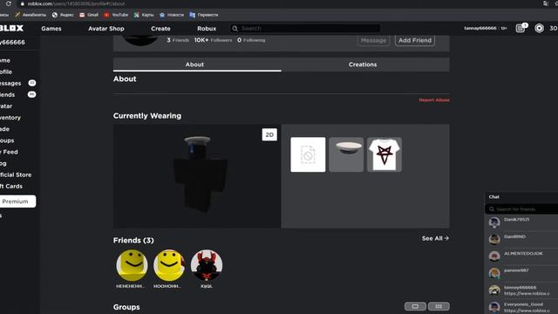Switch to the Creations tab
Image resolution: width=558 pixels, height=314 pixels.
[x=365, y=65]
